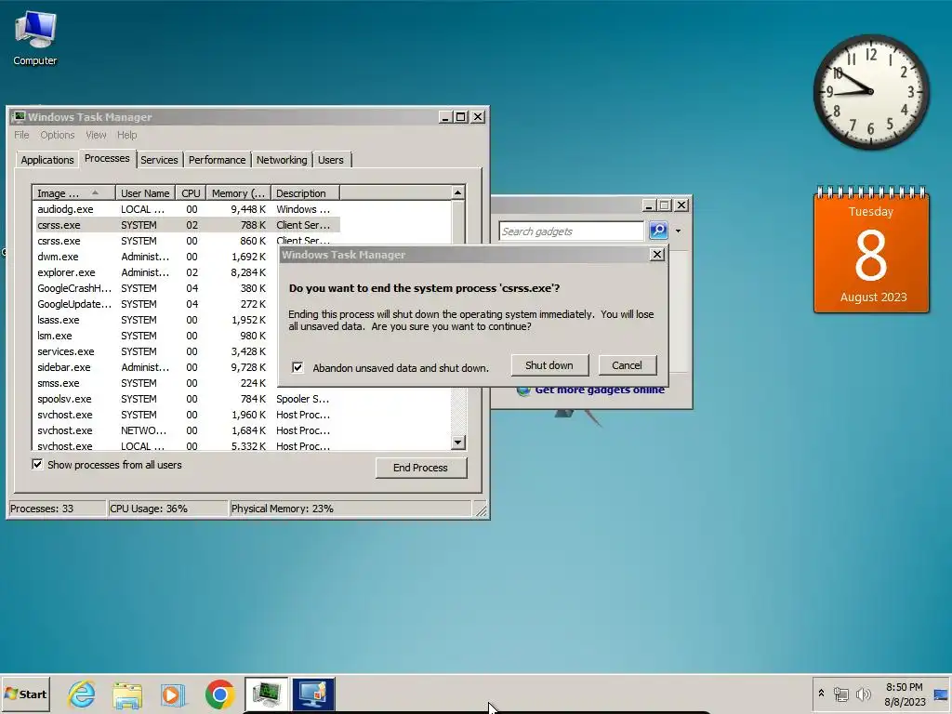Sort by the CPU column header
The height and width of the screenshot is (714, 952).
[x=191, y=193]
